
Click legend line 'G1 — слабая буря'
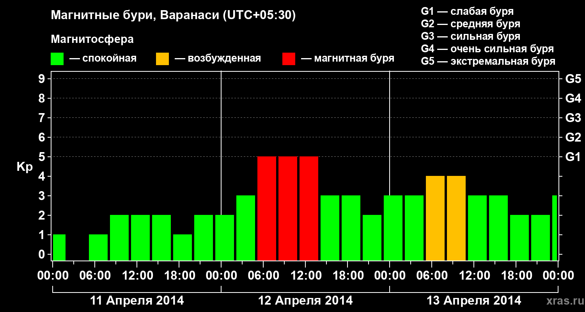pyautogui.click(x=467, y=11)
